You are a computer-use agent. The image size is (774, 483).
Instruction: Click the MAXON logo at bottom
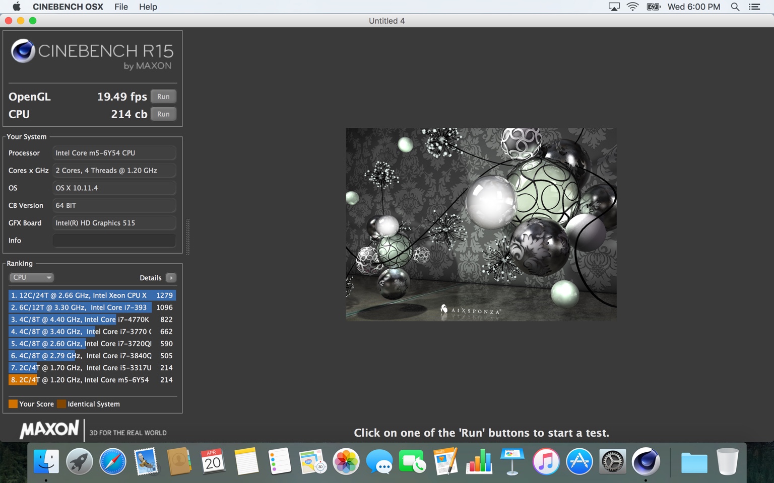pyautogui.click(x=49, y=429)
